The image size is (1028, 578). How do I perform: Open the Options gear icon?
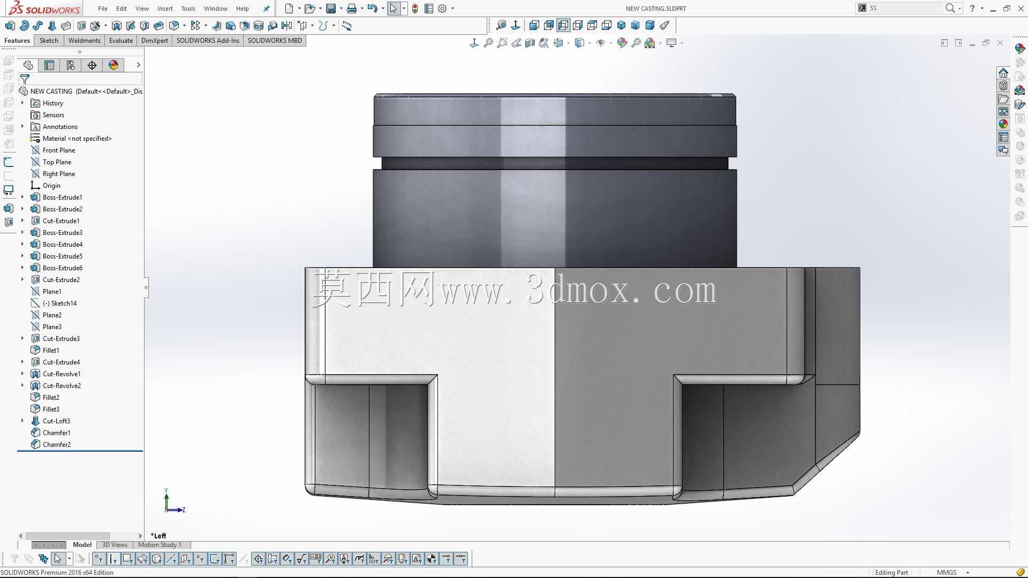click(x=442, y=9)
